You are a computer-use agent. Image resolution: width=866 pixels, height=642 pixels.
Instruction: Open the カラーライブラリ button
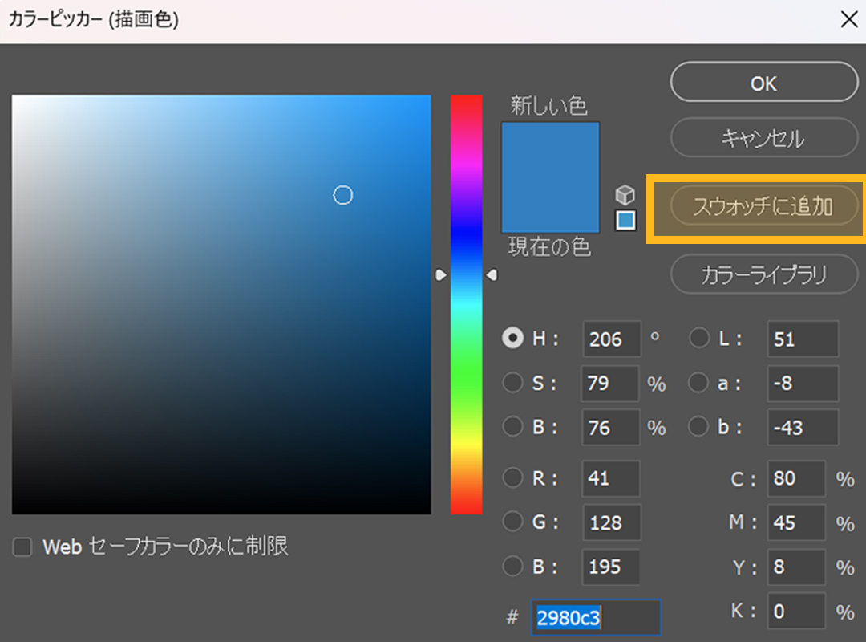[763, 275]
